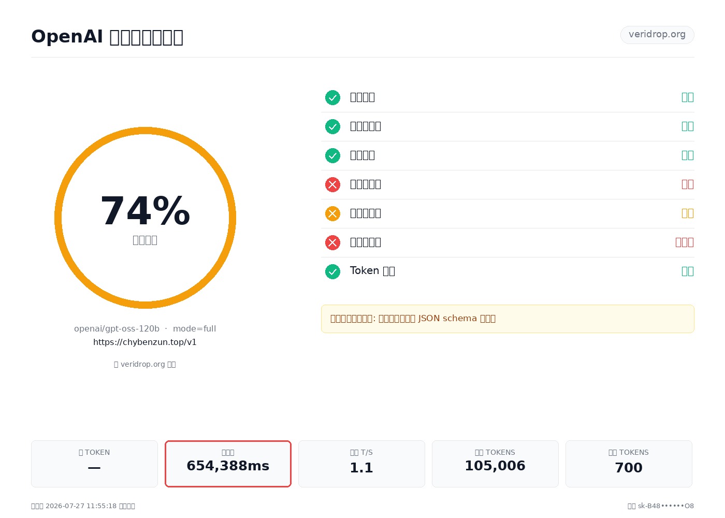This screenshot has height=518, width=725.
Task: Select the TOKEN card showing a dash
Action: pos(94,464)
